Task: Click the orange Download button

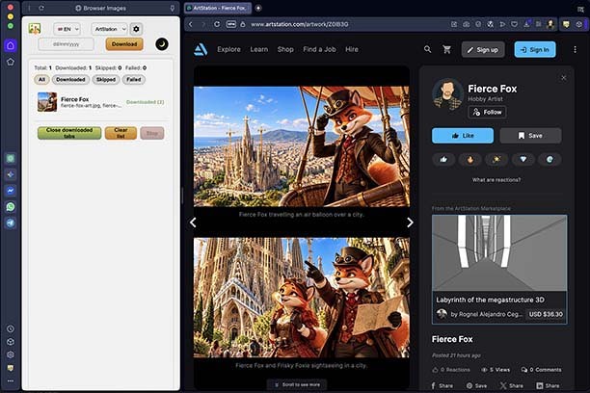Action: (124, 44)
